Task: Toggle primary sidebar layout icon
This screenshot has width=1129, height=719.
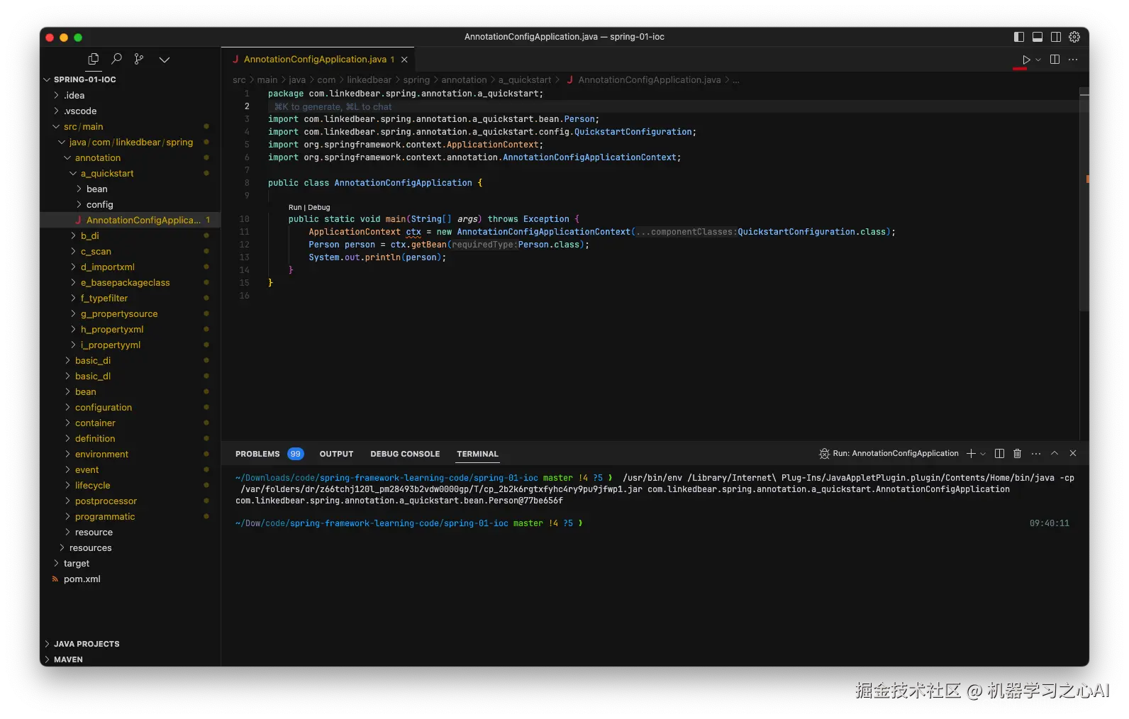Action: [x=1019, y=37]
